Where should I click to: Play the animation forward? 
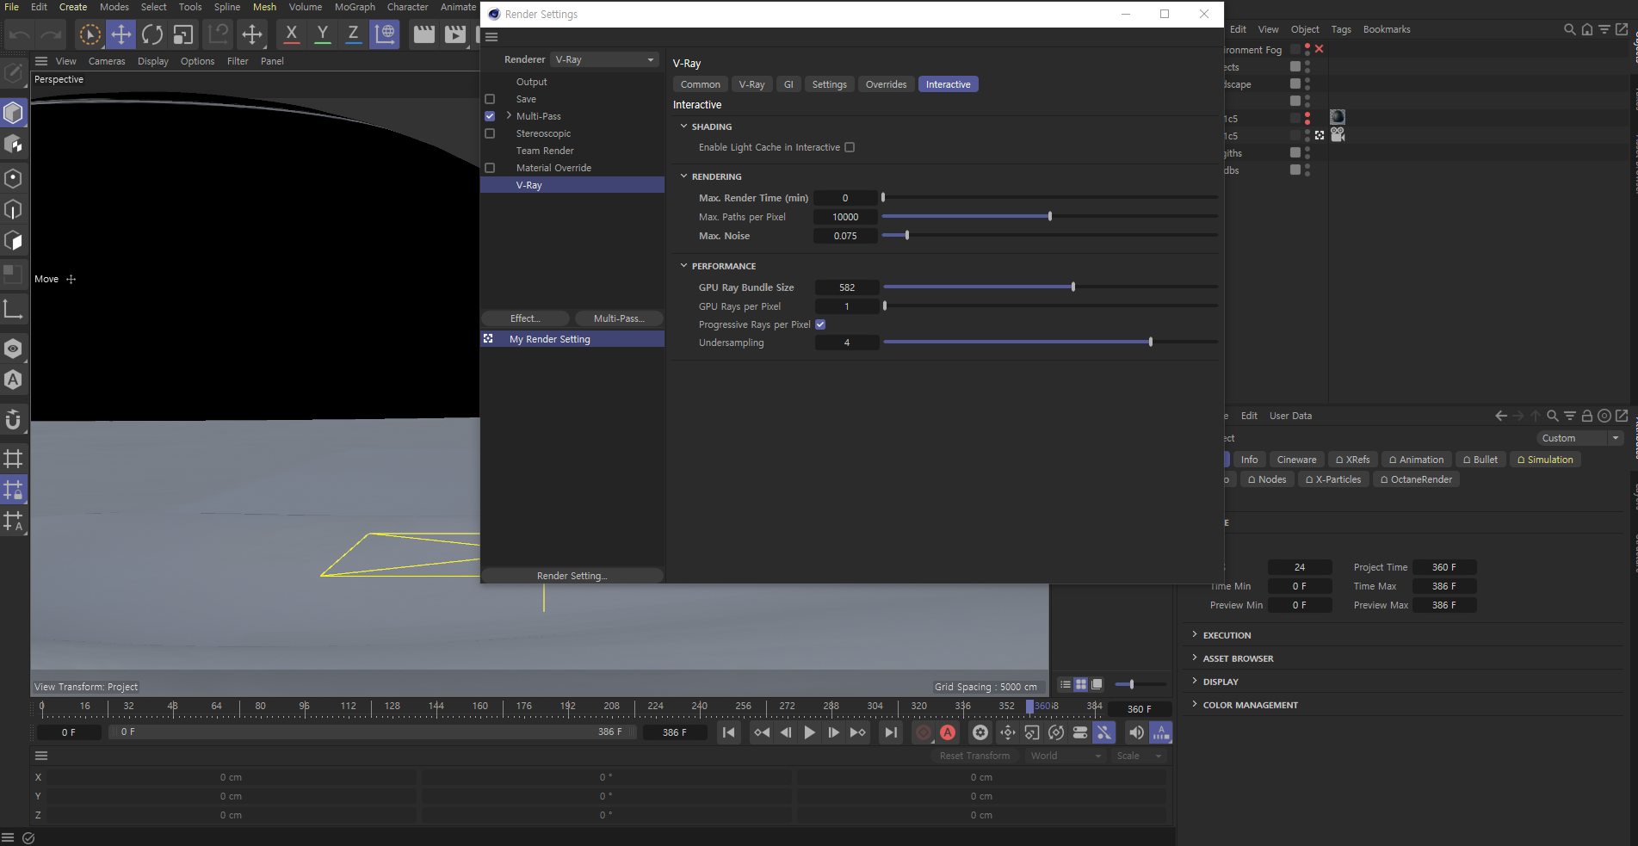click(x=809, y=732)
